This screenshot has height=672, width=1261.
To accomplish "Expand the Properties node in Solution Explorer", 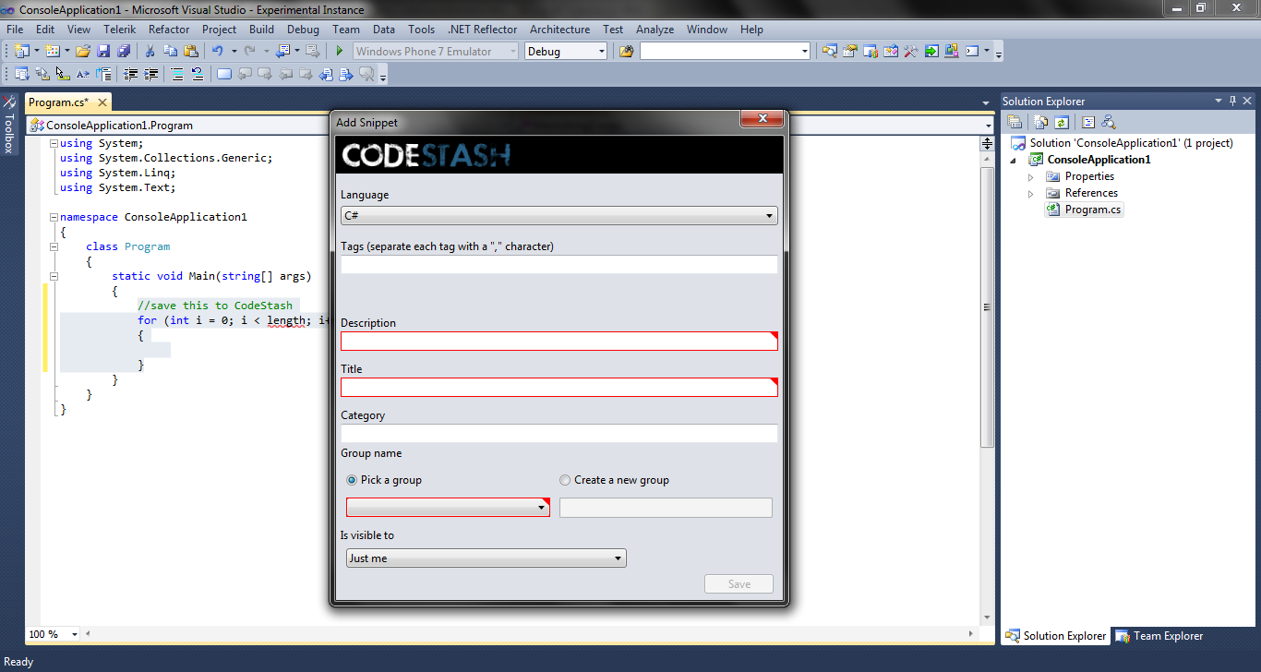I will [x=1031, y=176].
